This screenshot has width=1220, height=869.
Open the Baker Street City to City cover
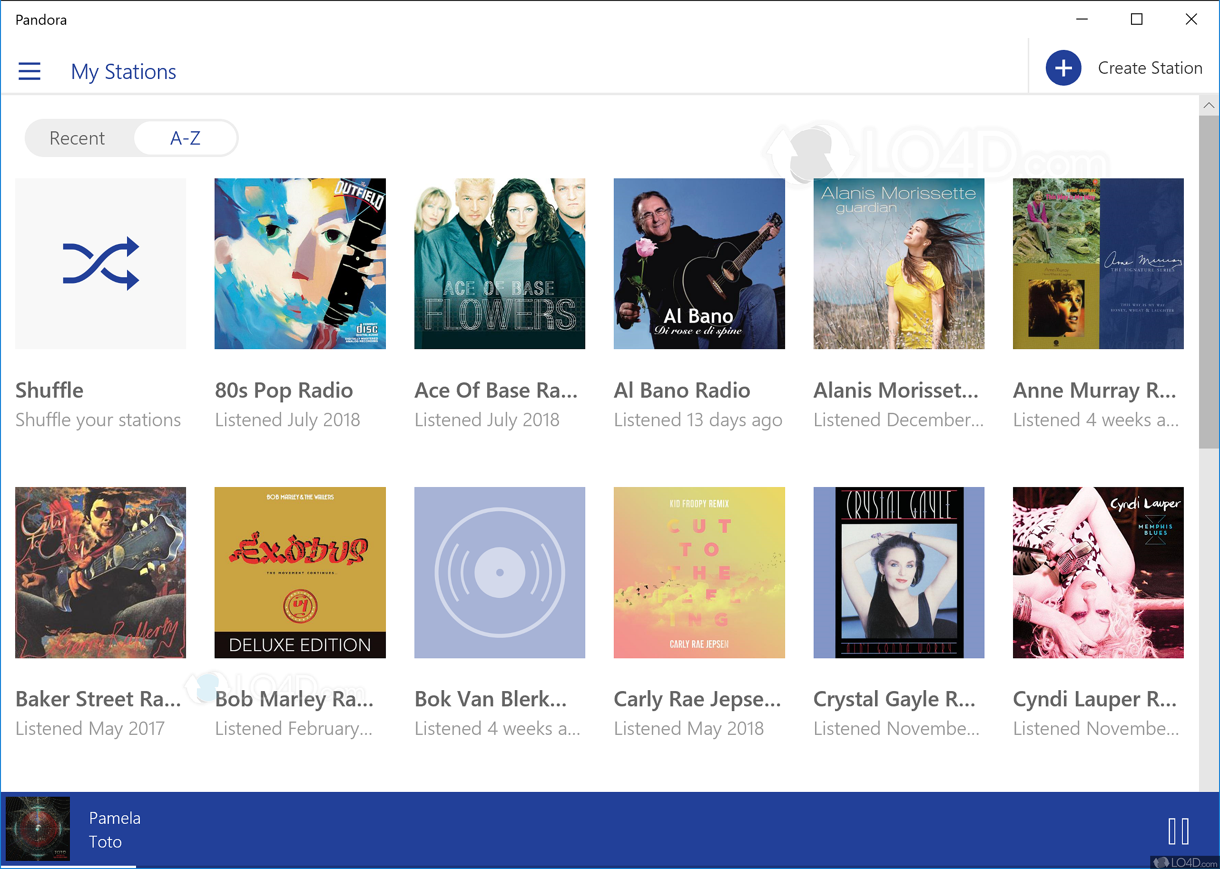click(101, 573)
